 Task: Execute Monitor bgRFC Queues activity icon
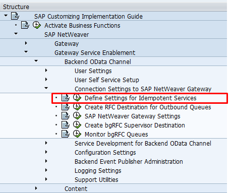[77, 134]
